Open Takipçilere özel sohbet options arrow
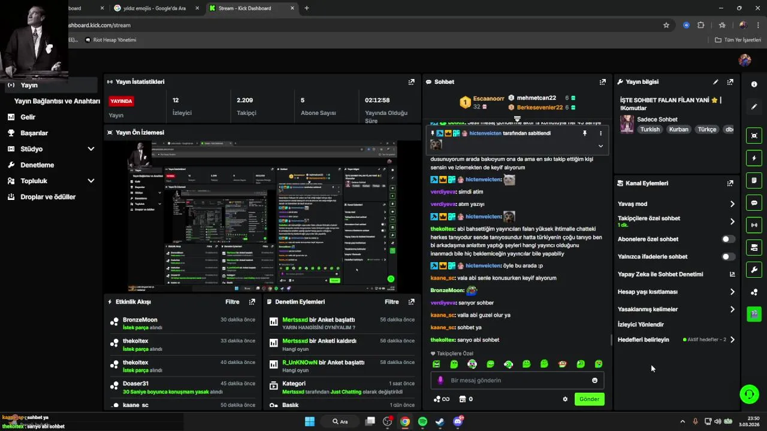The image size is (767, 431). (x=732, y=221)
